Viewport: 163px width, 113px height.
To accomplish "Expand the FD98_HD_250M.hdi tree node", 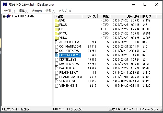I will (4, 16).
